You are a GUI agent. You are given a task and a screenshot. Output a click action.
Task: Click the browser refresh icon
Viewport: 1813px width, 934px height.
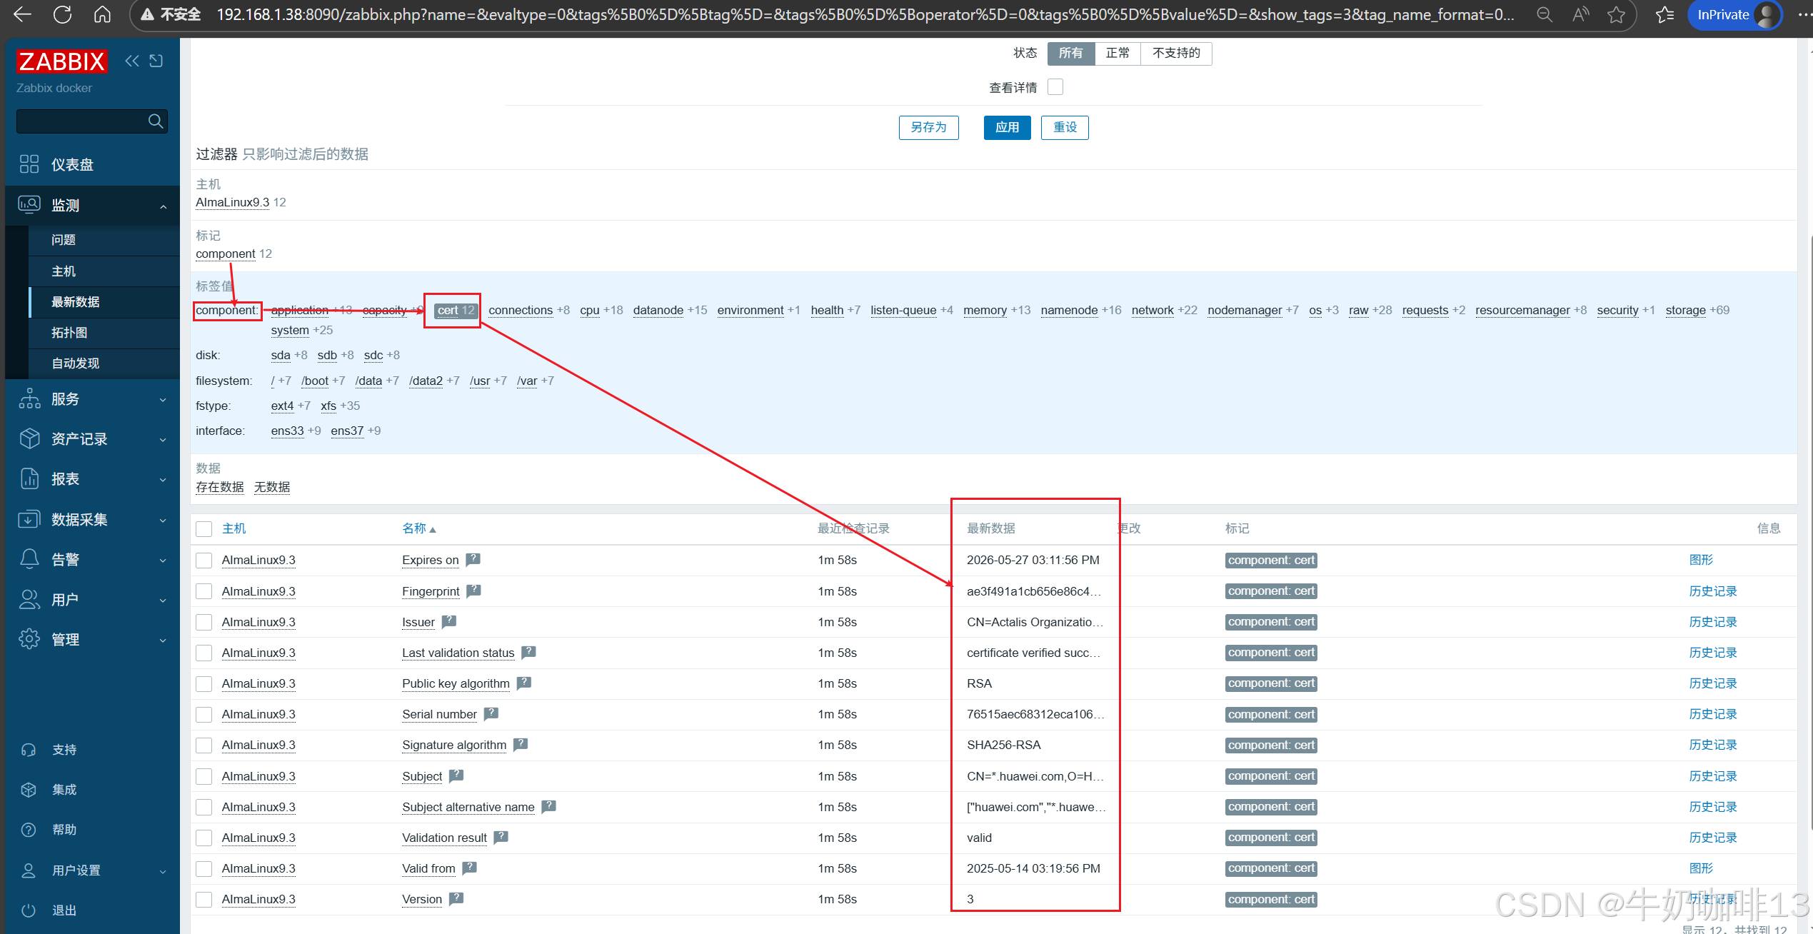pyautogui.click(x=63, y=15)
